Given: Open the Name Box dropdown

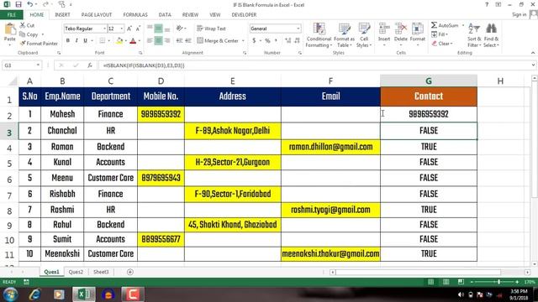Looking at the screenshot, I should tap(38, 65).
